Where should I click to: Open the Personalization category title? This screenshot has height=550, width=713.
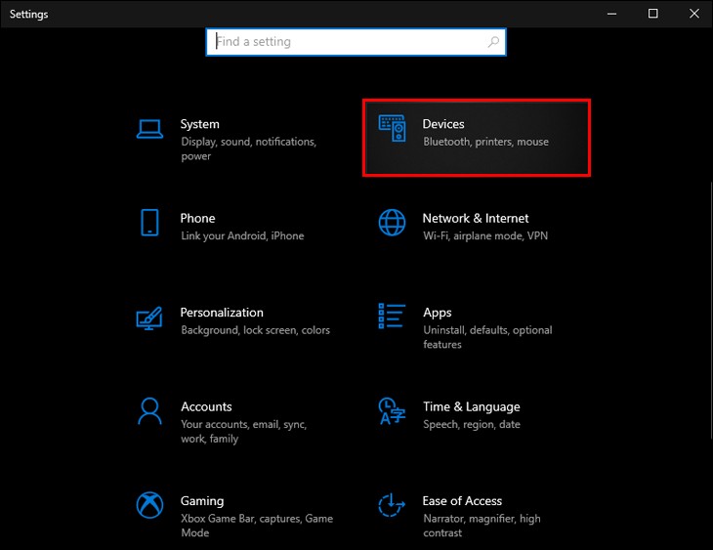tap(222, 313)
